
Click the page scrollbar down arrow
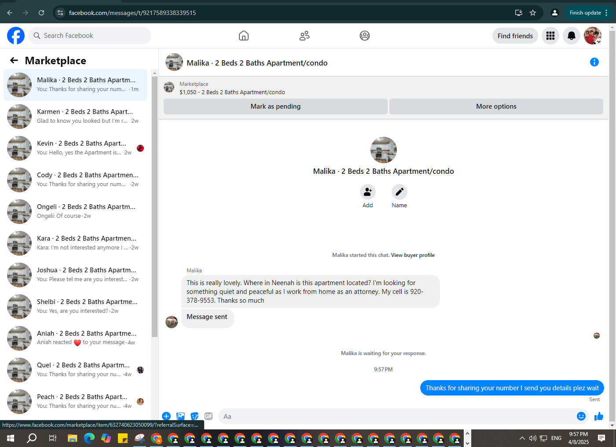click(x=612, y=425)
